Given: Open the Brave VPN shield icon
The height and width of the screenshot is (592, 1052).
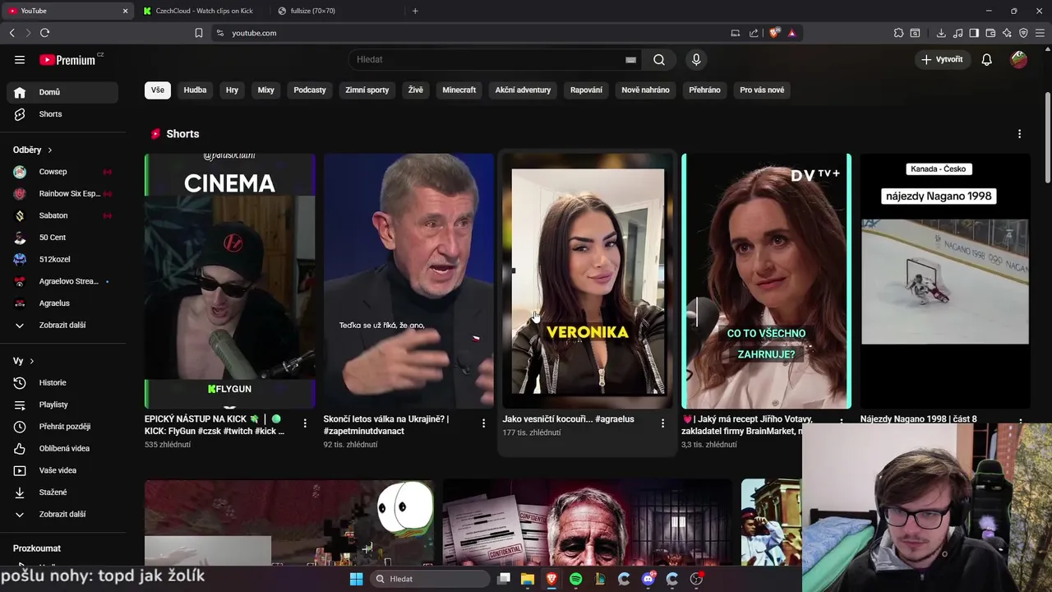Looking at the screenshot, I should [1023, 33].
